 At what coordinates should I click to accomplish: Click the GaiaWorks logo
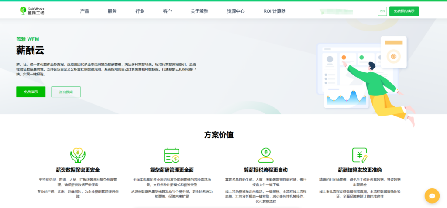point(32,11)
